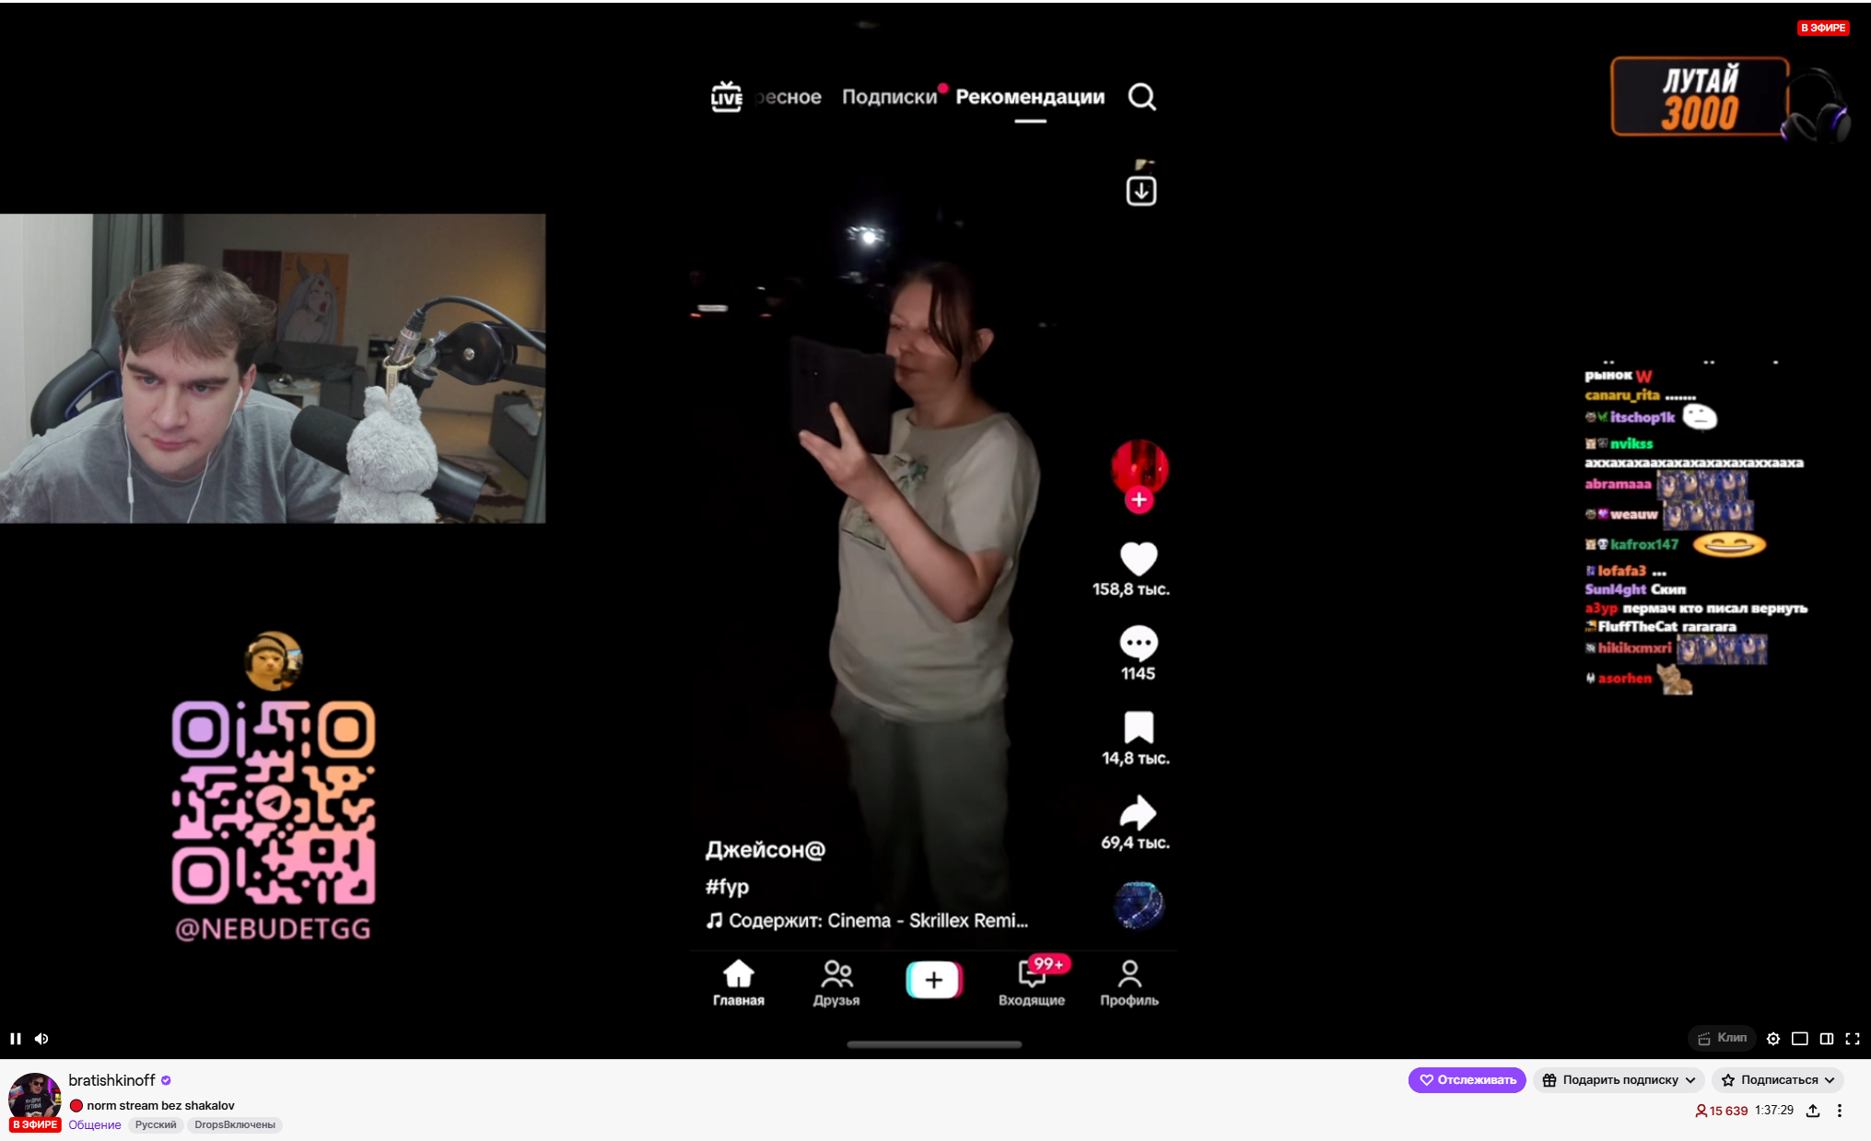Switch to the Подписки tab
The width and height of the screenshot is (1871, 1141).
point(889,97)
